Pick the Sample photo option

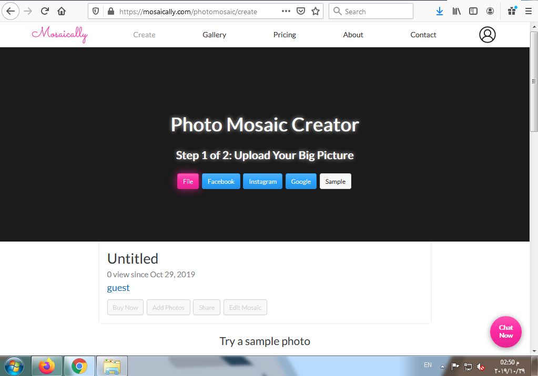coord(335,181)
